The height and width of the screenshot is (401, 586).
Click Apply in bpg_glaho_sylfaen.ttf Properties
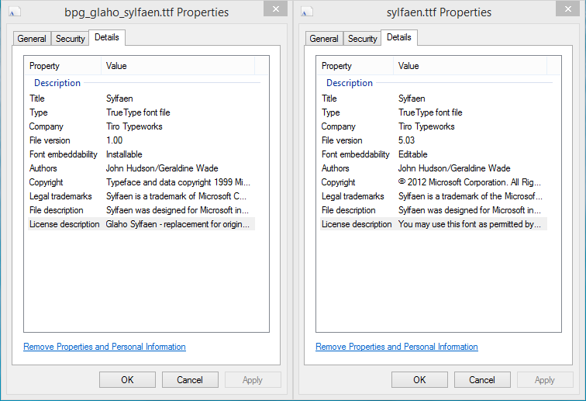(x=253, y=380)
